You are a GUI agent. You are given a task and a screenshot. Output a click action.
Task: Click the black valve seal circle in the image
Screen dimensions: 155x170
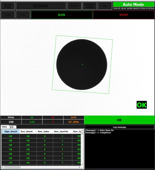tap(82, 64)
